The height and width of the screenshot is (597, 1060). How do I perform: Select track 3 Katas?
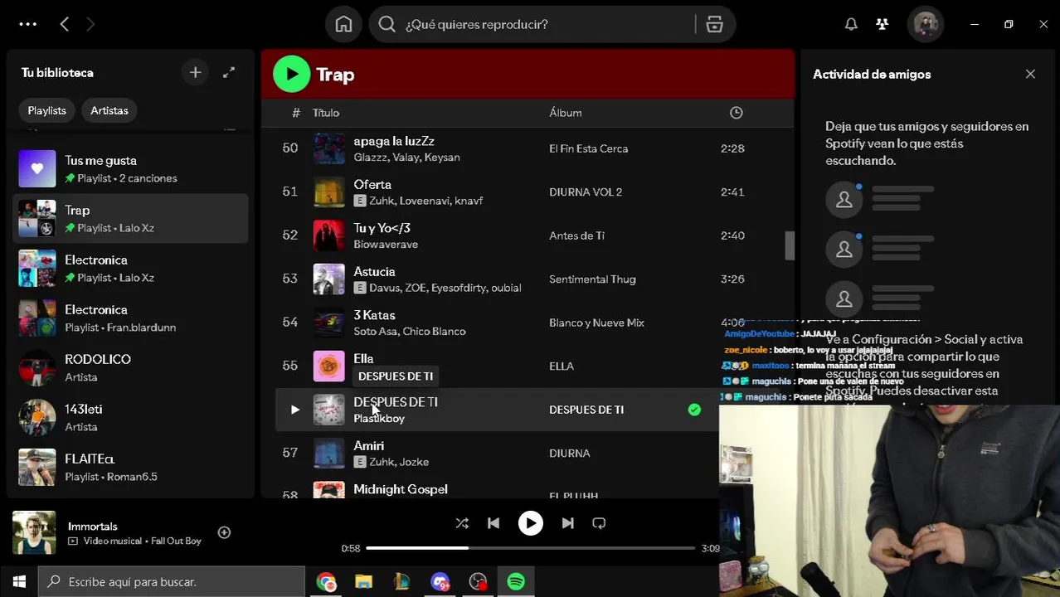374,315
